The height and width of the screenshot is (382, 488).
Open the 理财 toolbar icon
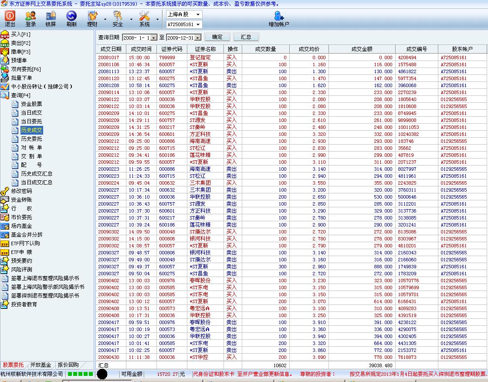click(x=92, y=16)
